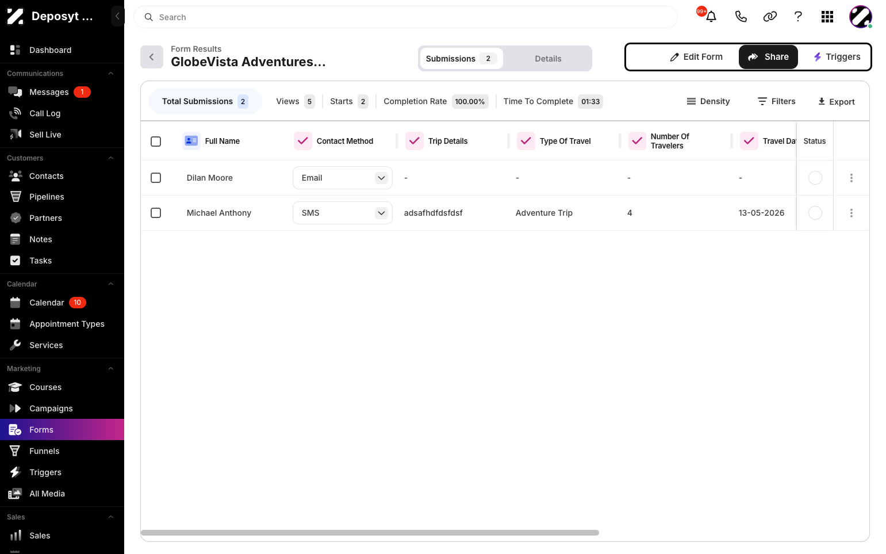The width and height of the screenshot is (886, 554).
Task: Open the Density options
Action: click(x=708, y=101)
